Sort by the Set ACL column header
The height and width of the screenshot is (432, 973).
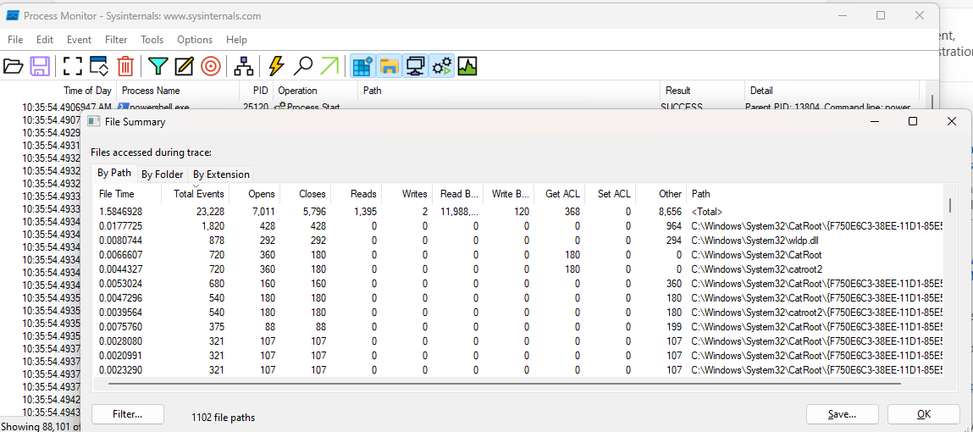coord(611,194)
